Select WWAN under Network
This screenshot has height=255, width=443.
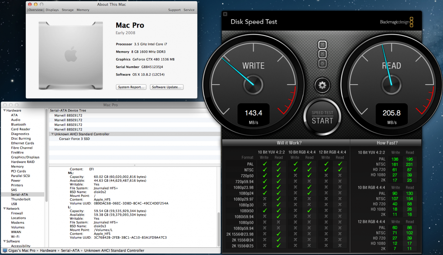point(16,232)
